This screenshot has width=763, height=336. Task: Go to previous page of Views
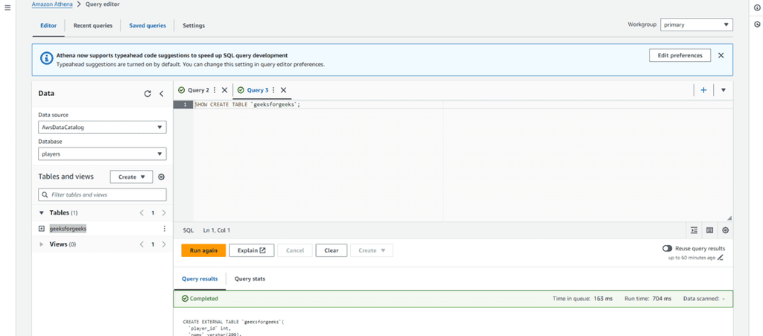pos(142,244)
